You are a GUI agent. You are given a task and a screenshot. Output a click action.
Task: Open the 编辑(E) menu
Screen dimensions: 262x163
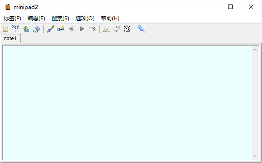point(36,18)
